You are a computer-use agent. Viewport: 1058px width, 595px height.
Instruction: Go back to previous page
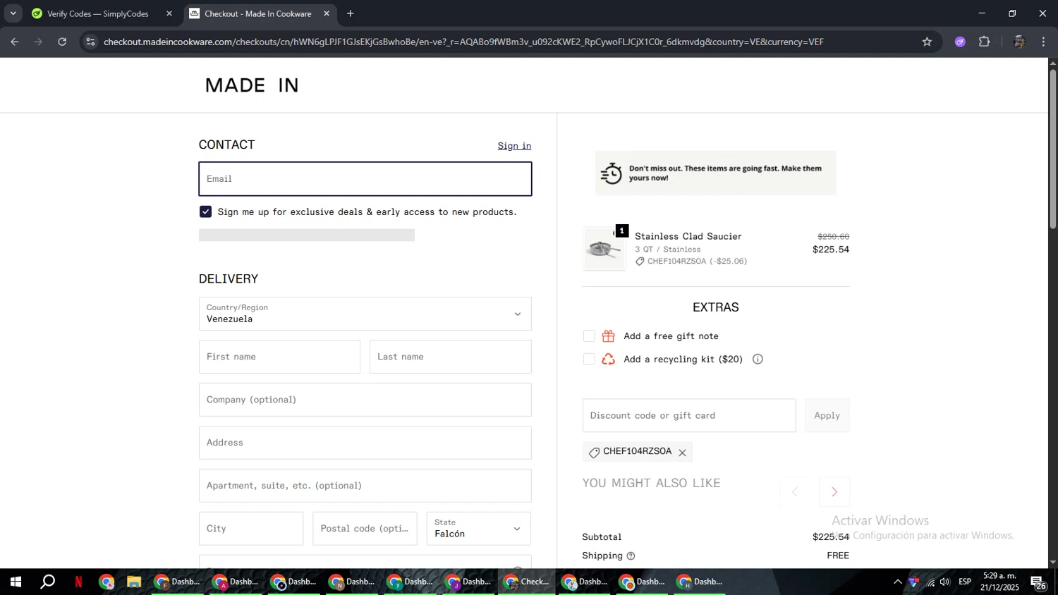tap(15, 42)
